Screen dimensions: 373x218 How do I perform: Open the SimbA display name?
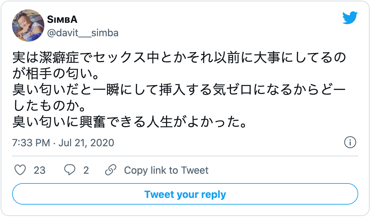click(62, 19)
